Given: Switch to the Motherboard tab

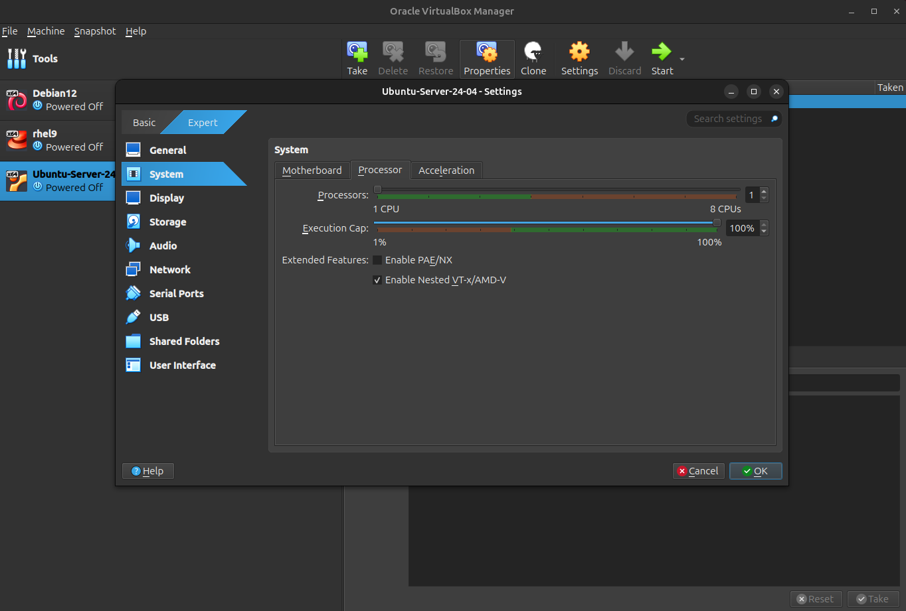Looking at the screenshot, I should click(x=312, y=170).
